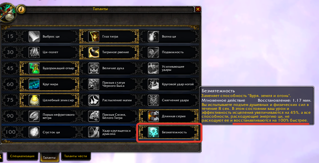
Task: Select the Круг мира talent icon
Action: click(x=34, y=84)
